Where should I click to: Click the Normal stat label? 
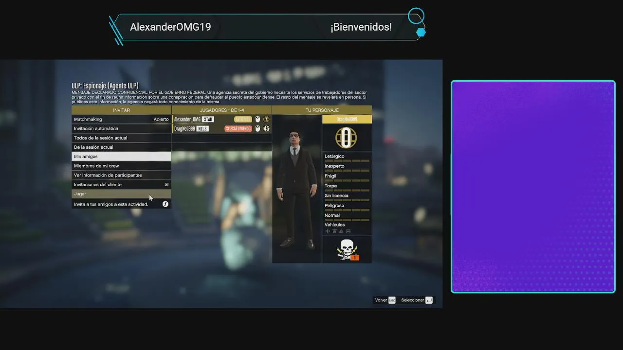coord(332,215)
